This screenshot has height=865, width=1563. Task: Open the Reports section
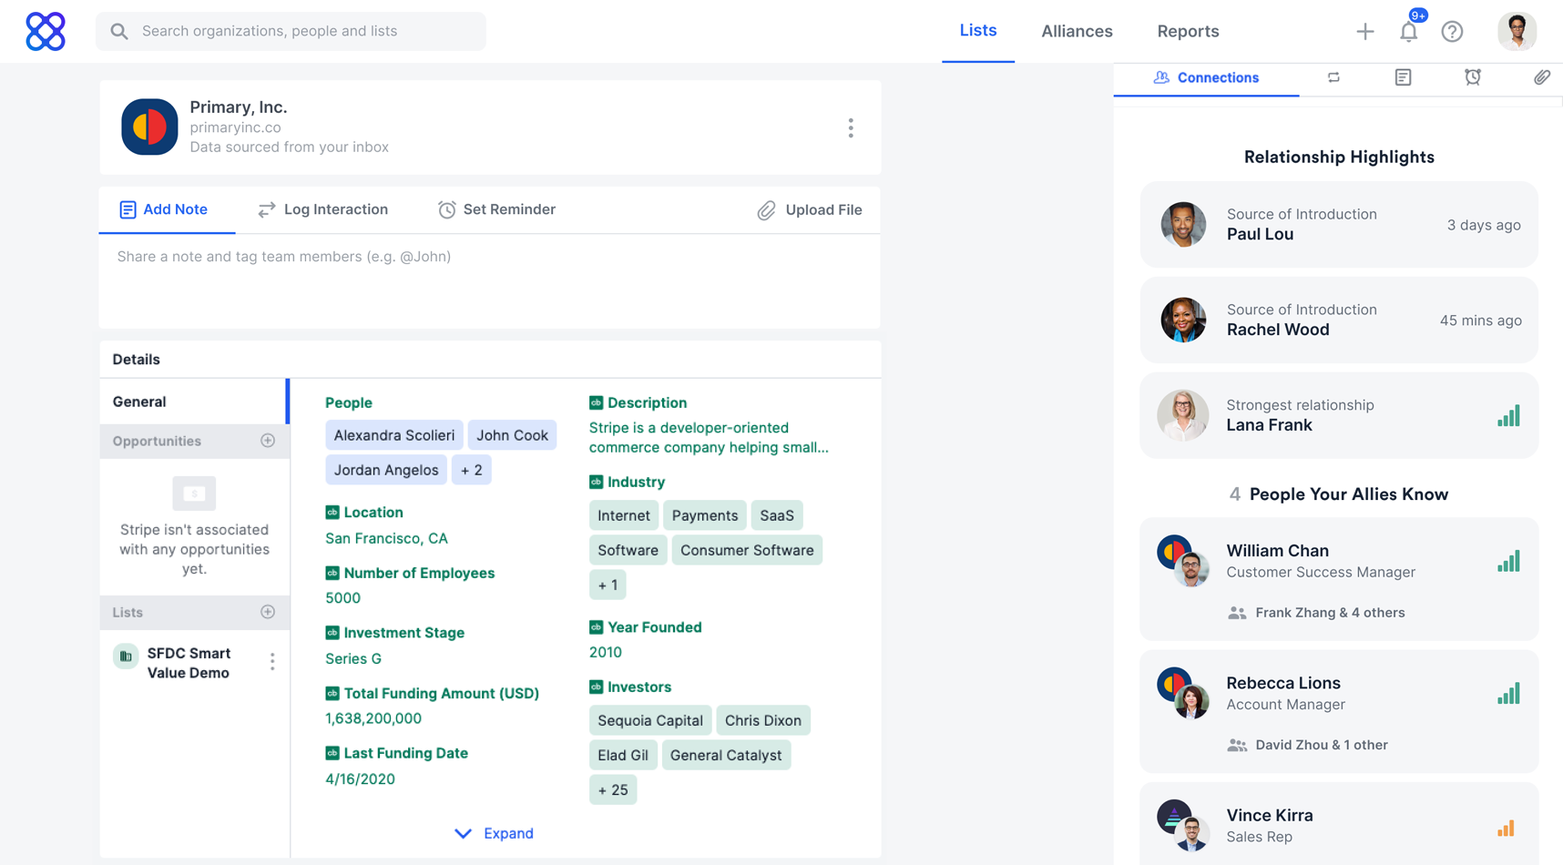[1188, 31]
